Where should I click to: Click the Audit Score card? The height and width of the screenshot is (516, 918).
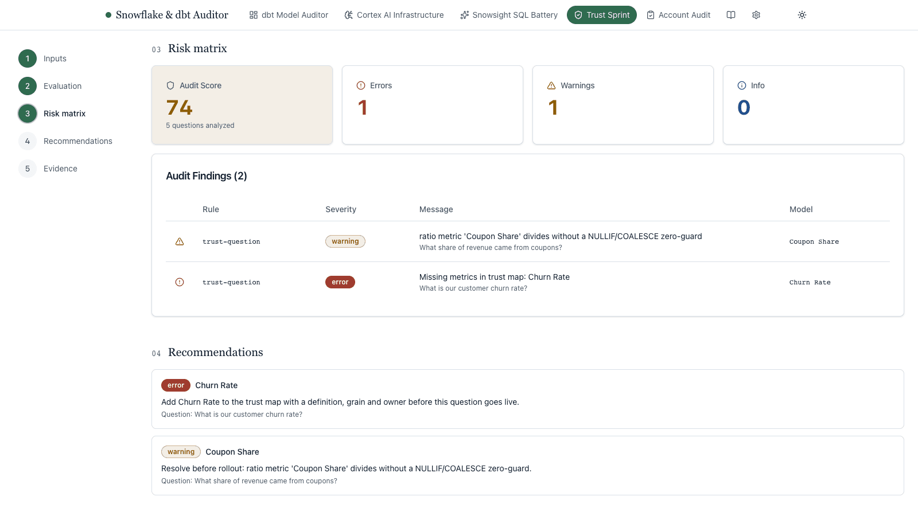[242, 105]
